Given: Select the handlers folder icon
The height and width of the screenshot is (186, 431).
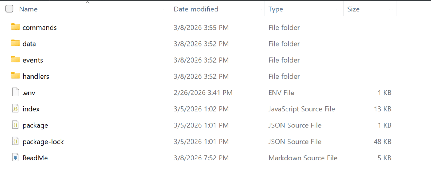Looking at the screenshot, I should (x=16, y=76).
